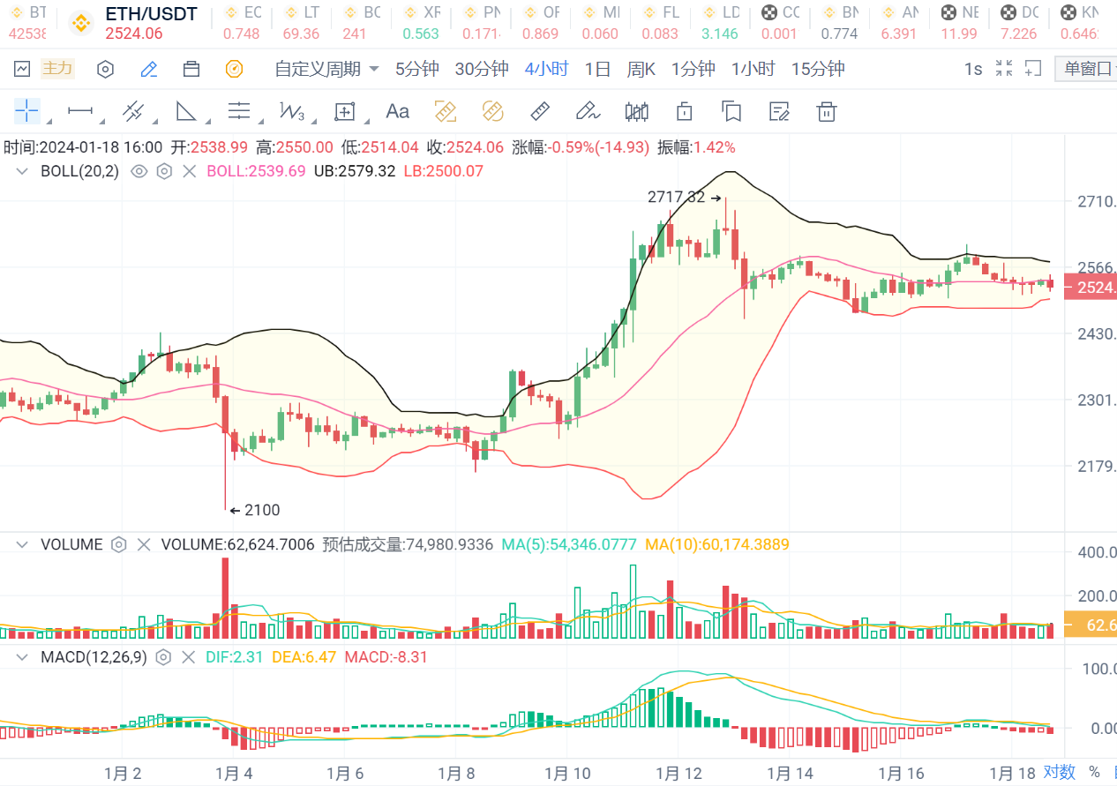The width and height of the screenshot is (1117, 786).
Task: Click the candlestick pattern icon
Action: [636, 111]
